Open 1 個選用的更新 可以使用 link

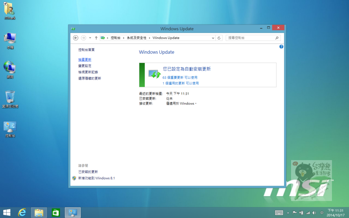tap(181, 83)
